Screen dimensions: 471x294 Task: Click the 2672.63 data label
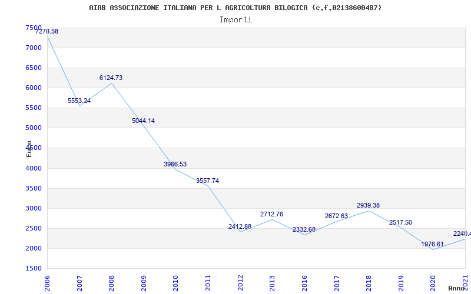336,216
